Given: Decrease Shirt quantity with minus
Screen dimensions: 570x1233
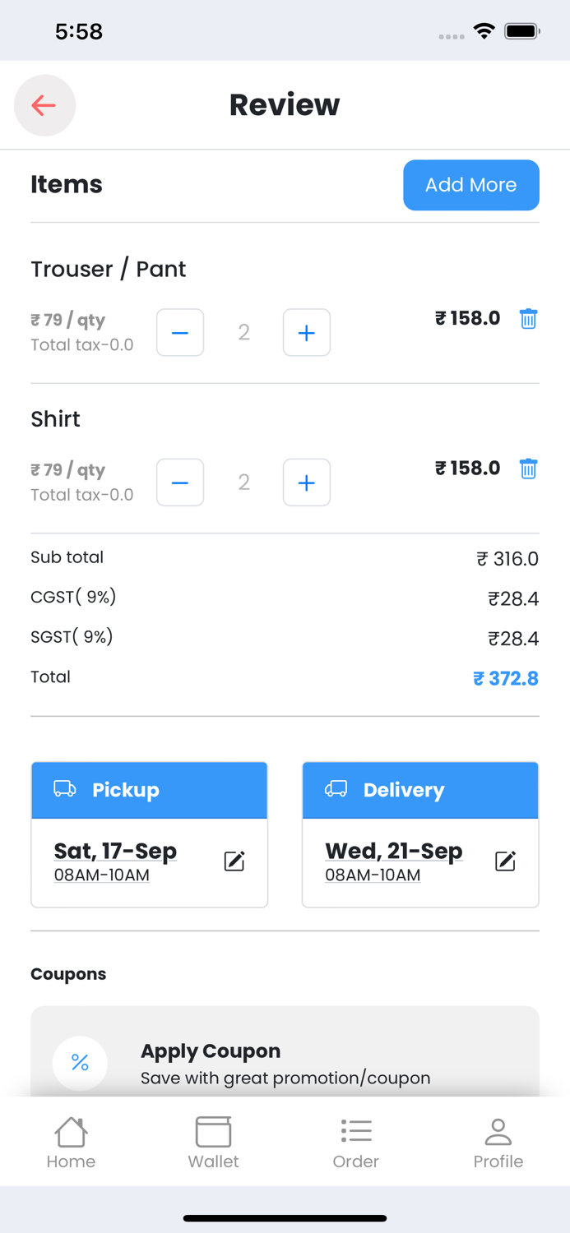Looking at the screenshot, I should click(x=180, y=483).
